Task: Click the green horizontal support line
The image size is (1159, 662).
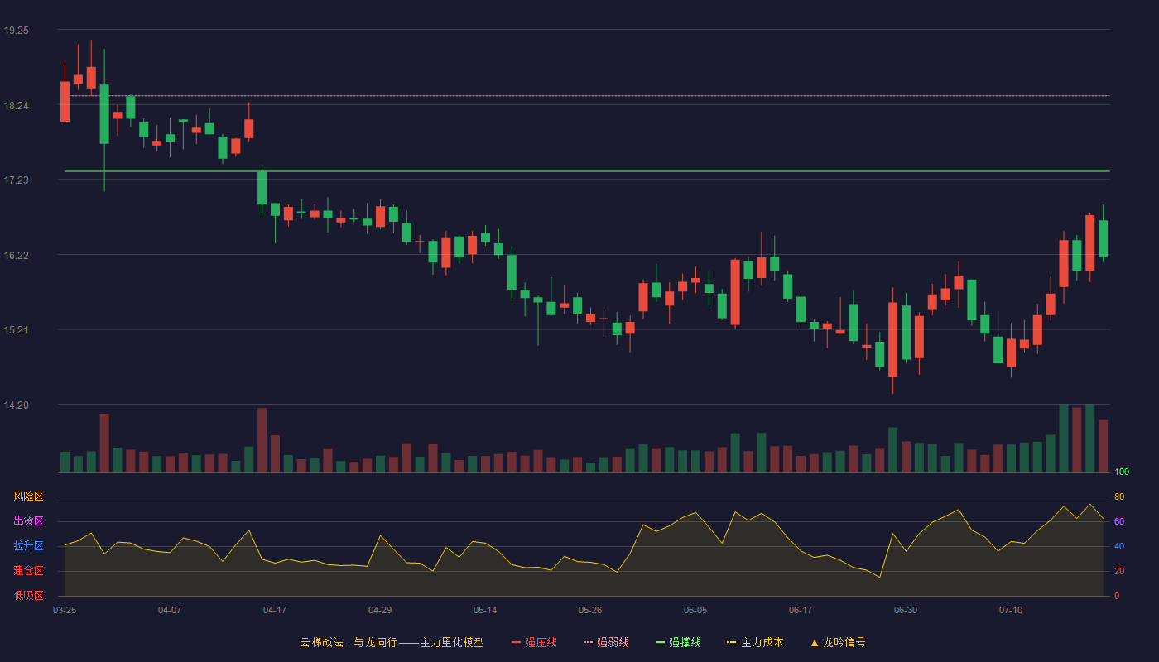Action: click(x=587, y=171)
